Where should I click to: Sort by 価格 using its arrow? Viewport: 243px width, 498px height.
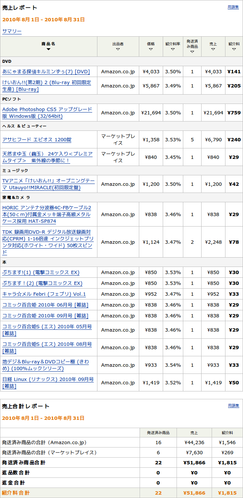151,49
